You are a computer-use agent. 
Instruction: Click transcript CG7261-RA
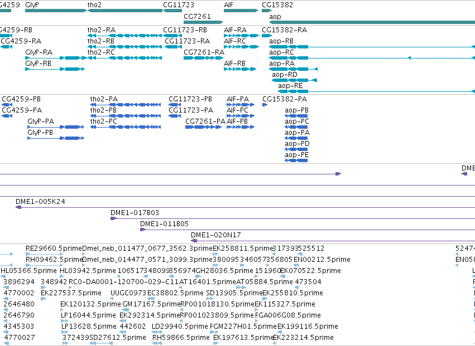coord(204,58)
